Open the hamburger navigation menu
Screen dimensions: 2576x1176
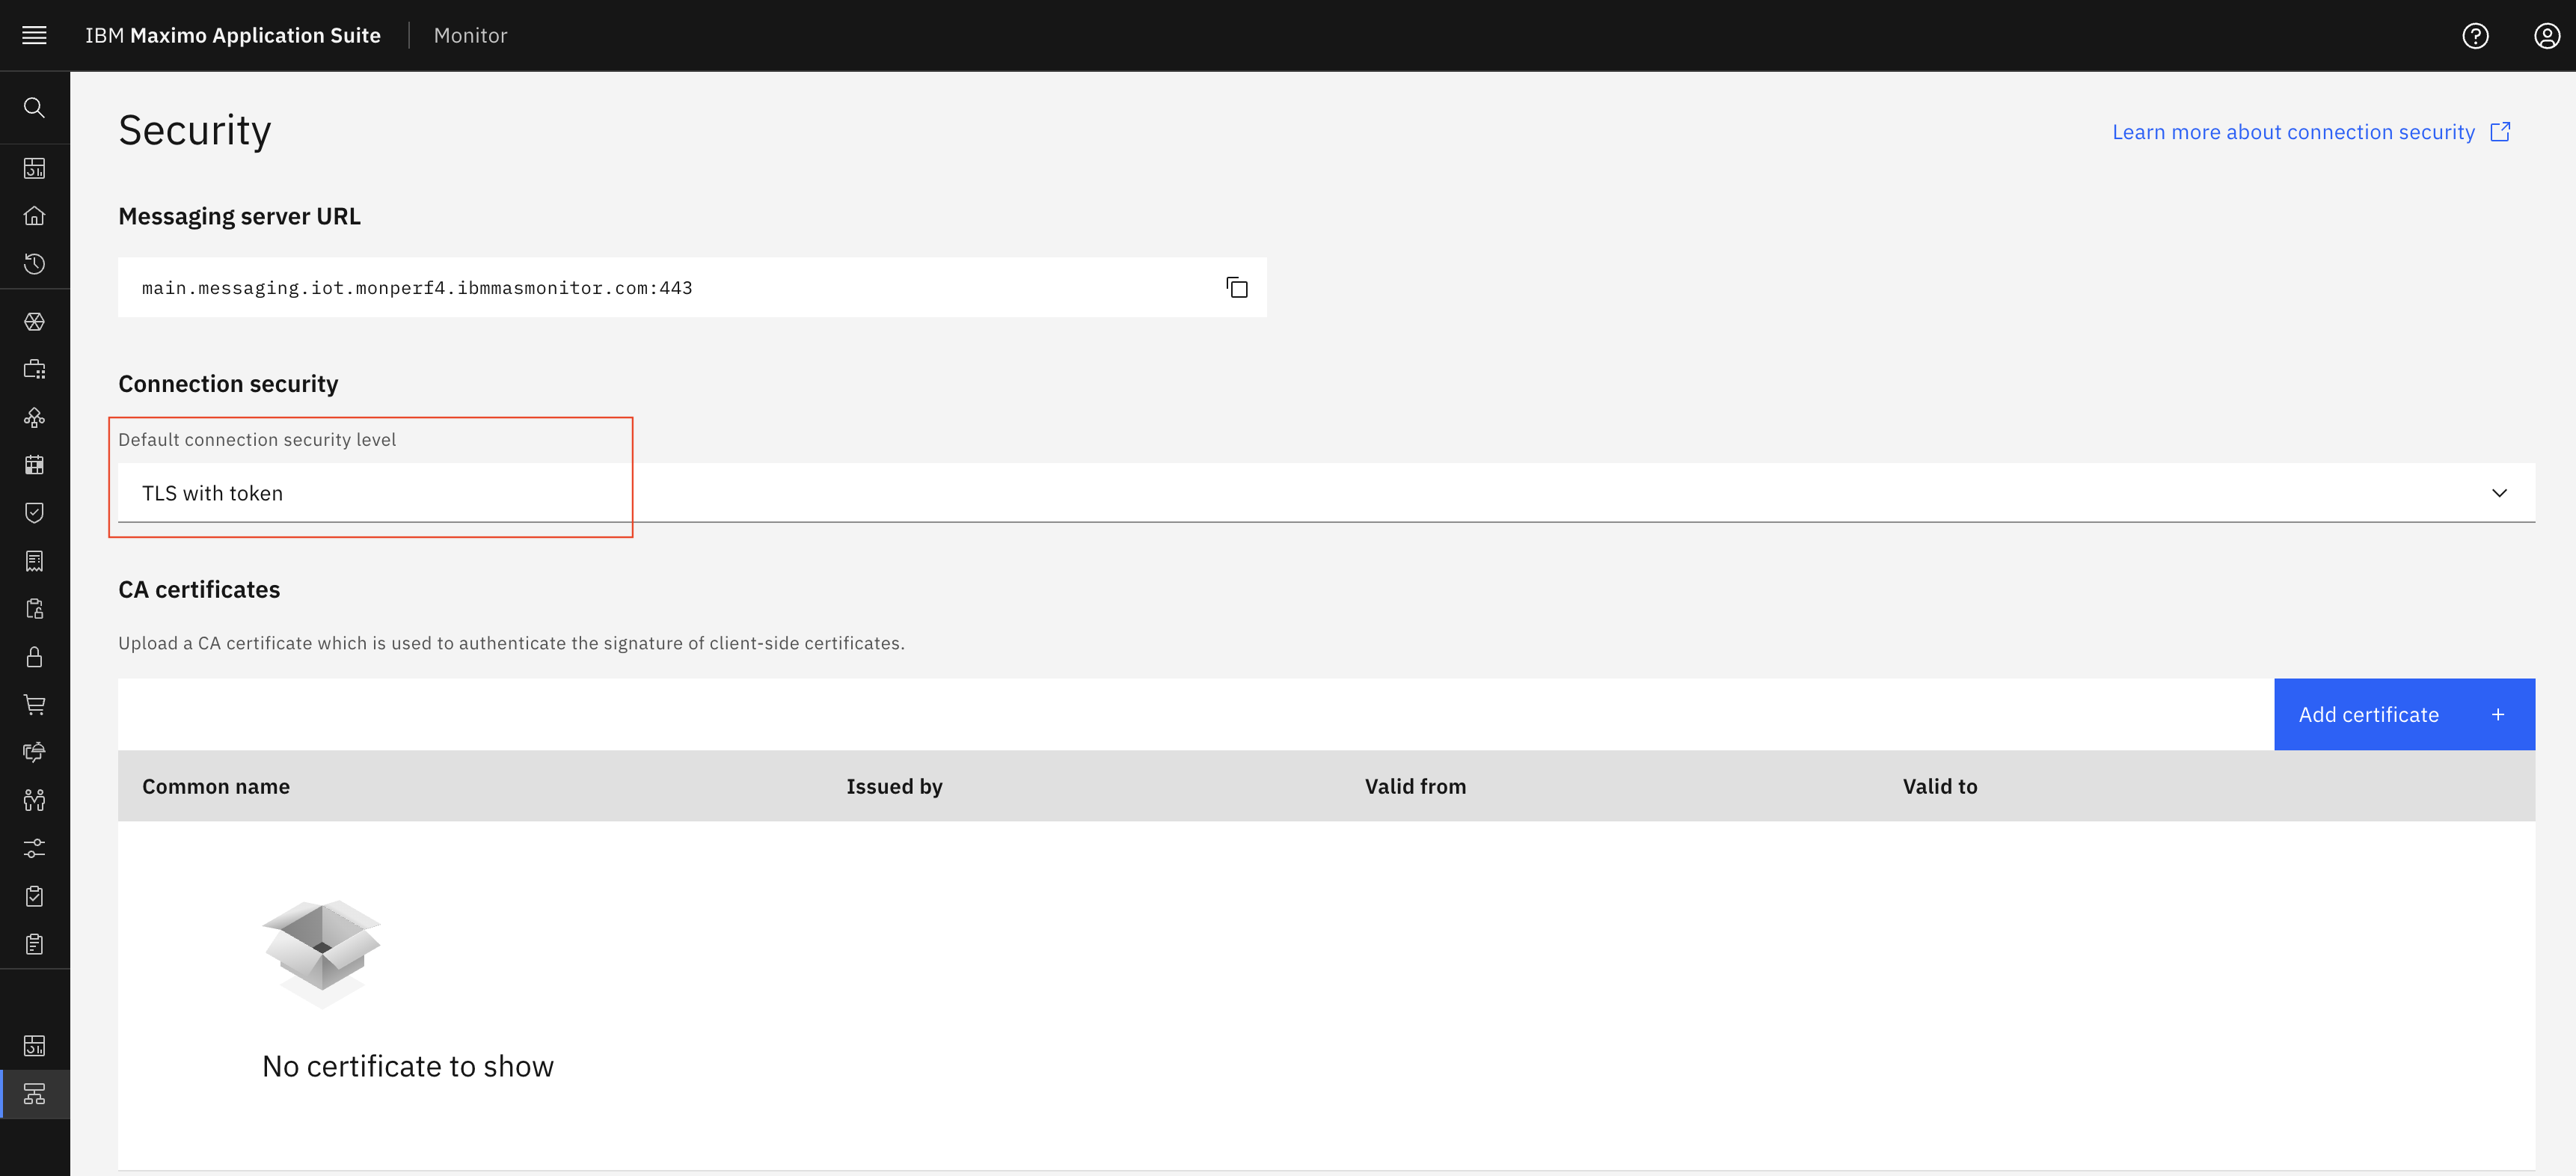click(x=34, y=35)
